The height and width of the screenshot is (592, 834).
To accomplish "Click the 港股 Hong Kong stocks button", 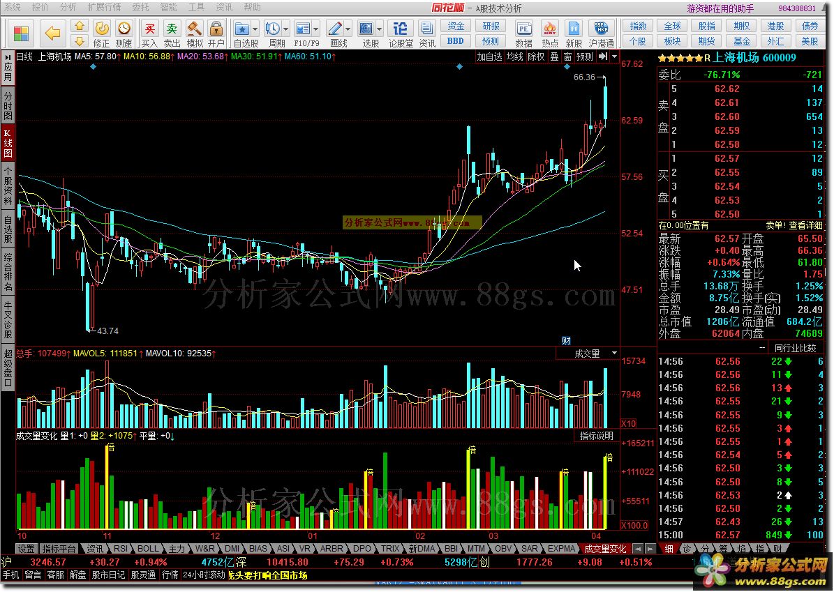I will point(775,26).
